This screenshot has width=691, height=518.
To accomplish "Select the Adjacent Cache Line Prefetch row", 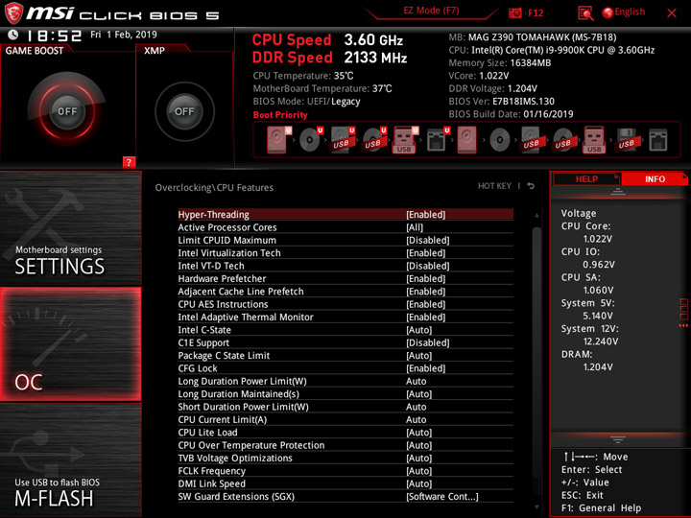I will (345, 292).
